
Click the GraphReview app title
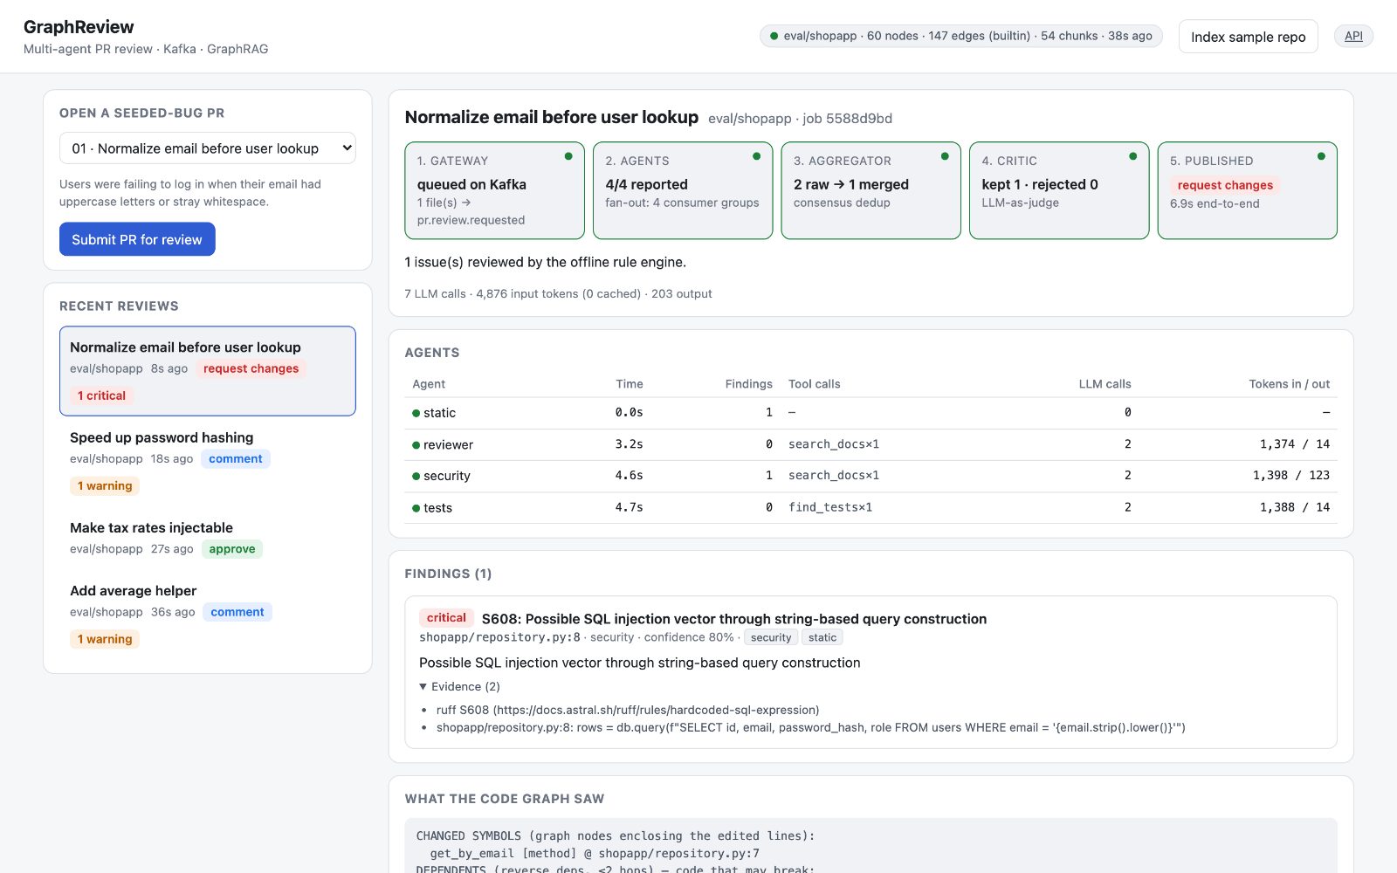(x=79, y=27)
